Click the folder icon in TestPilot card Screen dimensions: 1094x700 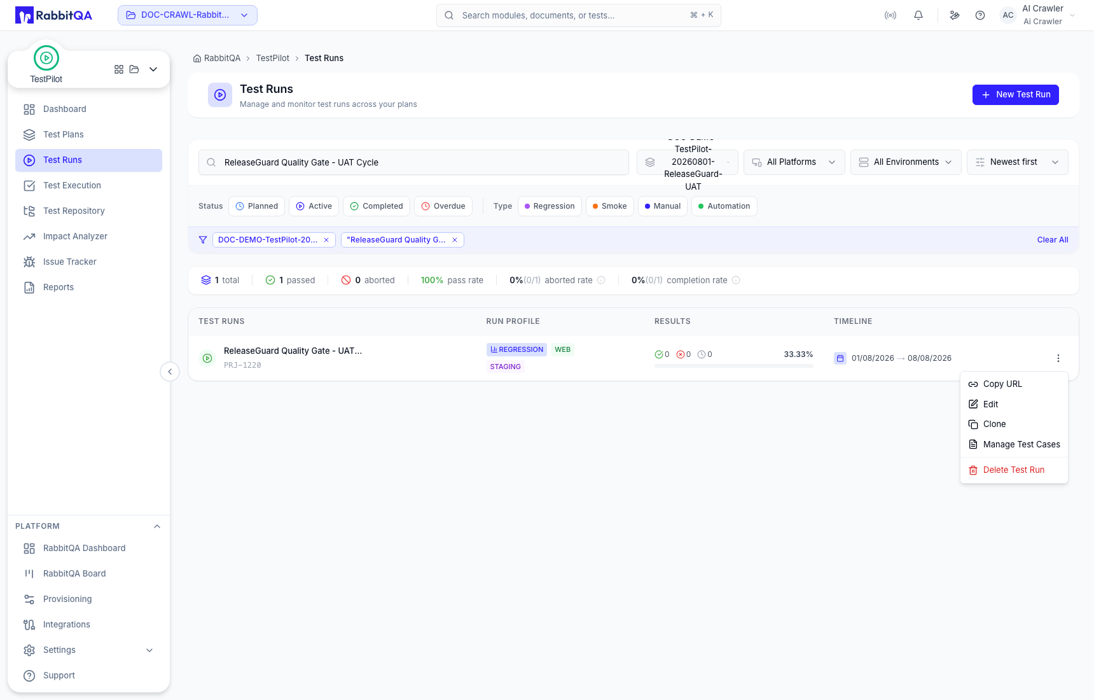pyautogui.click(x=134, y=69)
